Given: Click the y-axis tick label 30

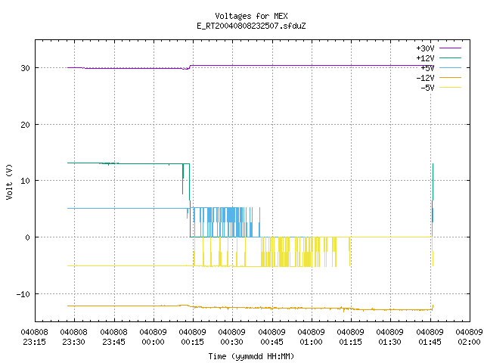Looking at the screenshot, I should tap(25, 68).
